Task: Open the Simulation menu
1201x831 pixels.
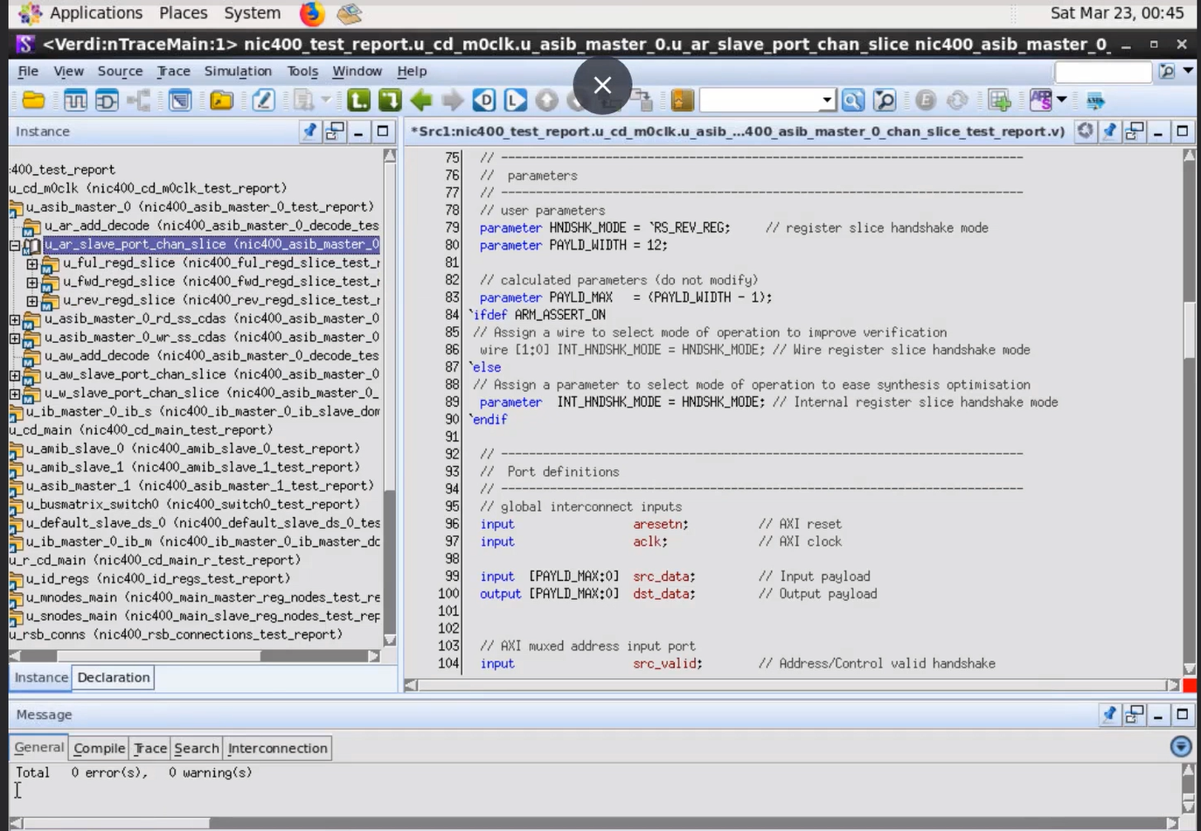Action: click(x=238, y=71)
